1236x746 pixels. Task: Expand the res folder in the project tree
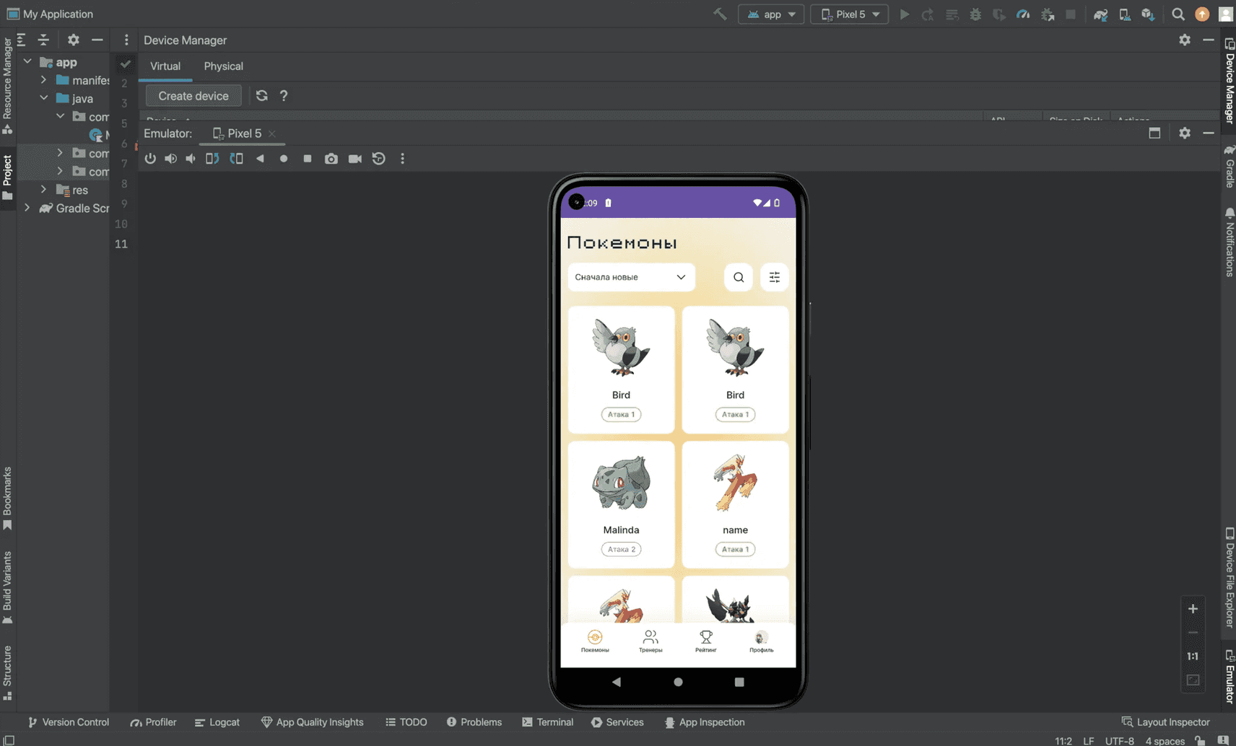(x=44, y=190)
